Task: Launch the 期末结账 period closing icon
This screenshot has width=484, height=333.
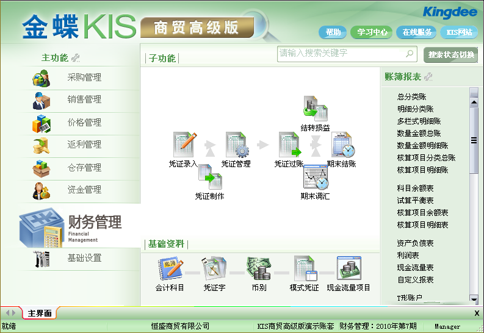Action: [x=342, y=146]
